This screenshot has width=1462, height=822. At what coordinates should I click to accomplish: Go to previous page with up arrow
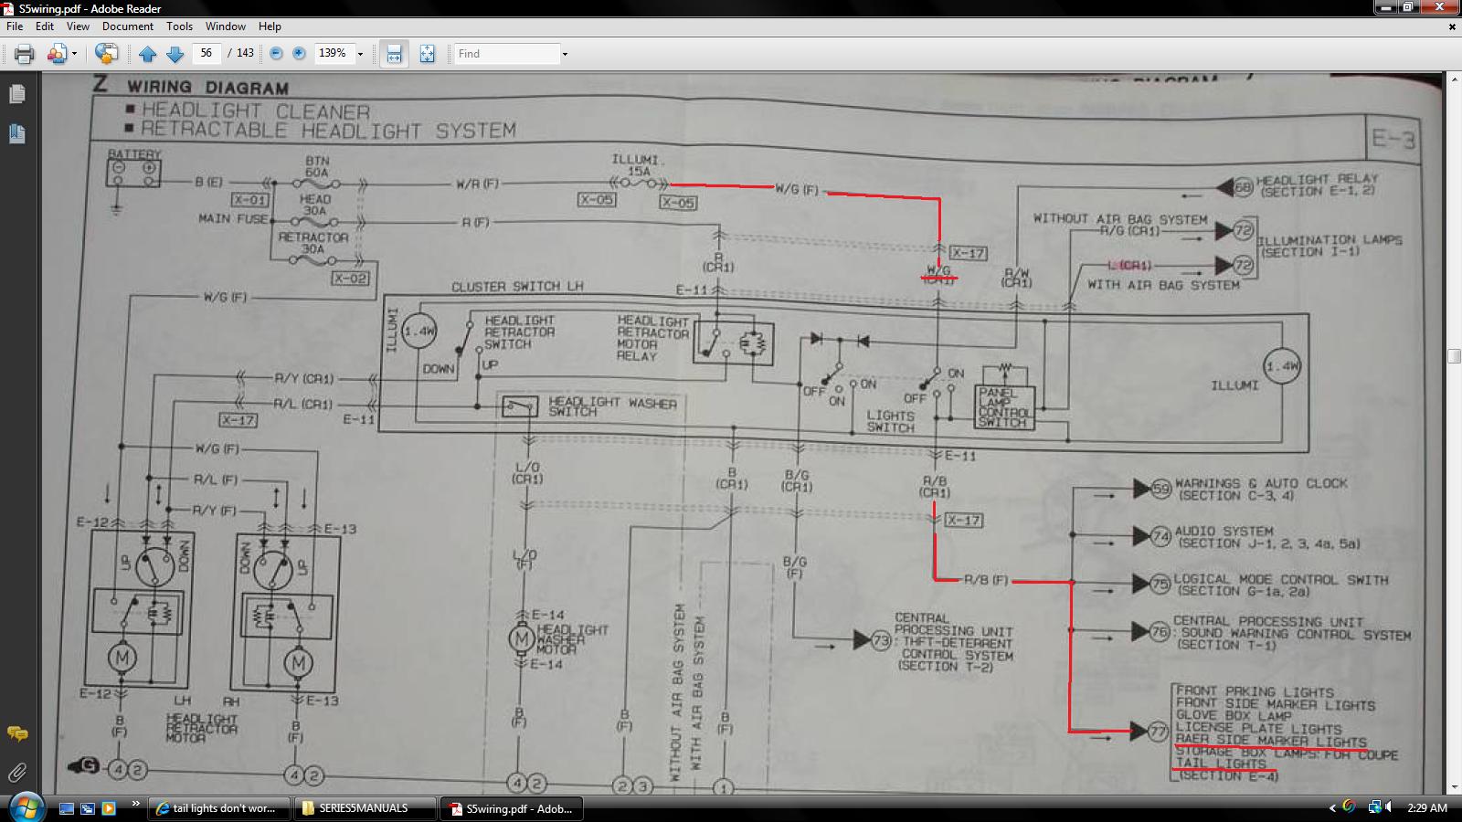148,54
